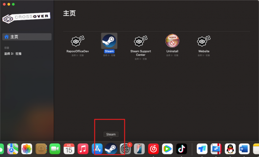Click the Steam icon in the Dock
The height and width of the screenshot is (157, 259).
tap(111, 149)
